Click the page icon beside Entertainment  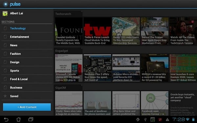coord(5,37)
